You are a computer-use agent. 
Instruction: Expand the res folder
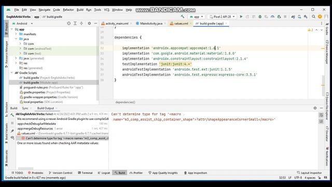(16, 63)
